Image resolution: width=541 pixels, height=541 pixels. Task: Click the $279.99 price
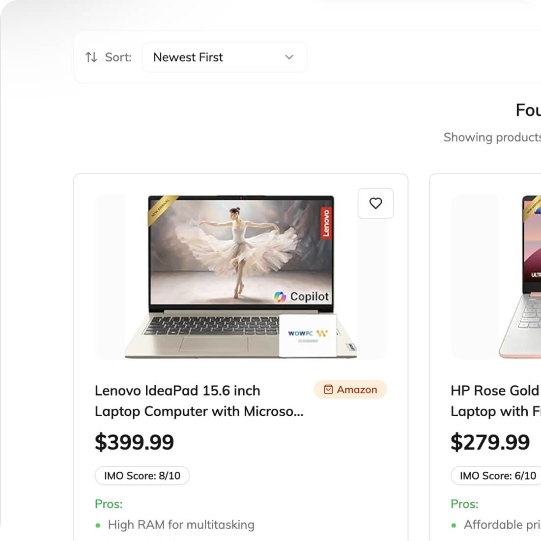tap(490, 442)
